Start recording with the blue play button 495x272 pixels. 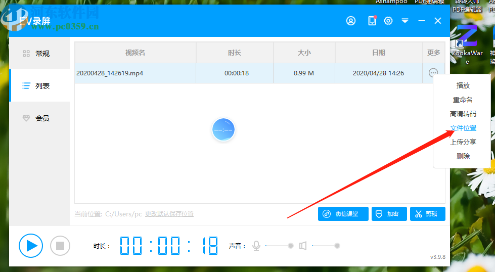(31, 246)
